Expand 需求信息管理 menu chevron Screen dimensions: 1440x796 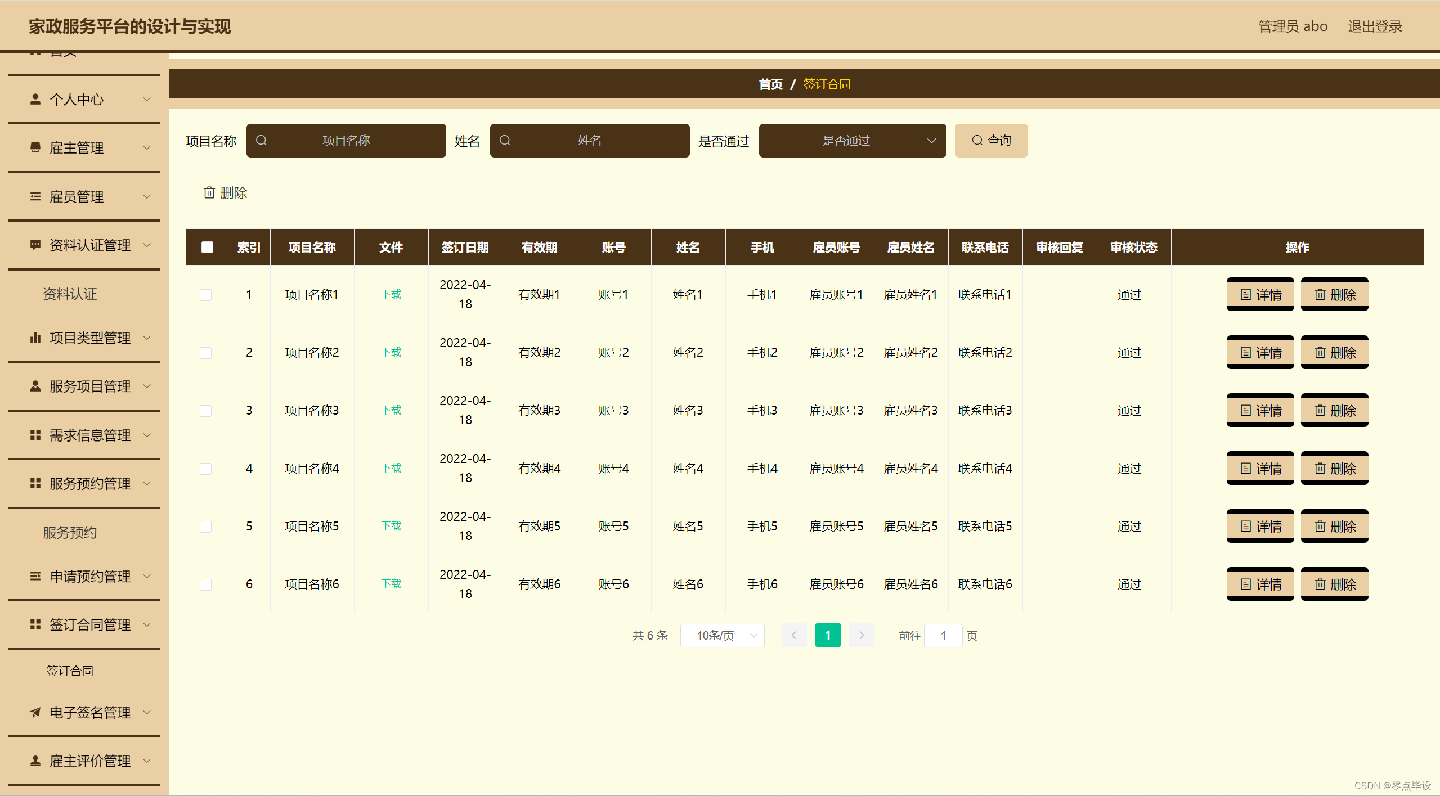coord(147,435)
